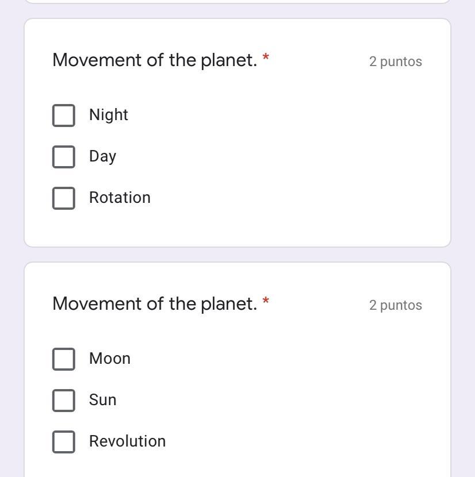Select the Moon checkbox

click(63, 359)
